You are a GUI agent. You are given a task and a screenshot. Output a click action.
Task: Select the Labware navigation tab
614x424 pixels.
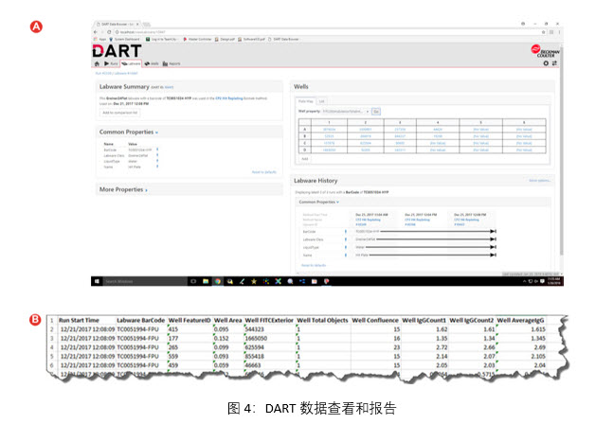pos(132,63)
